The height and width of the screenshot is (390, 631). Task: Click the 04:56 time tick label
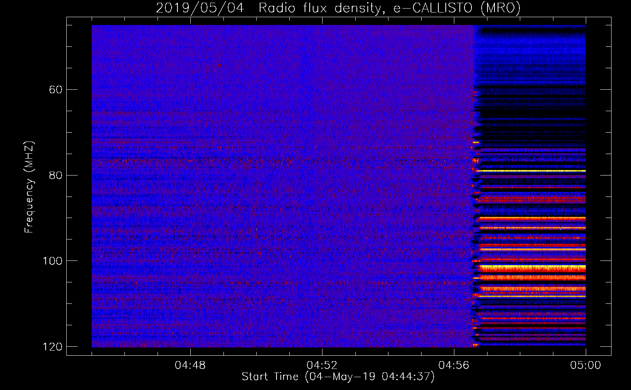[x=454, y=365]
